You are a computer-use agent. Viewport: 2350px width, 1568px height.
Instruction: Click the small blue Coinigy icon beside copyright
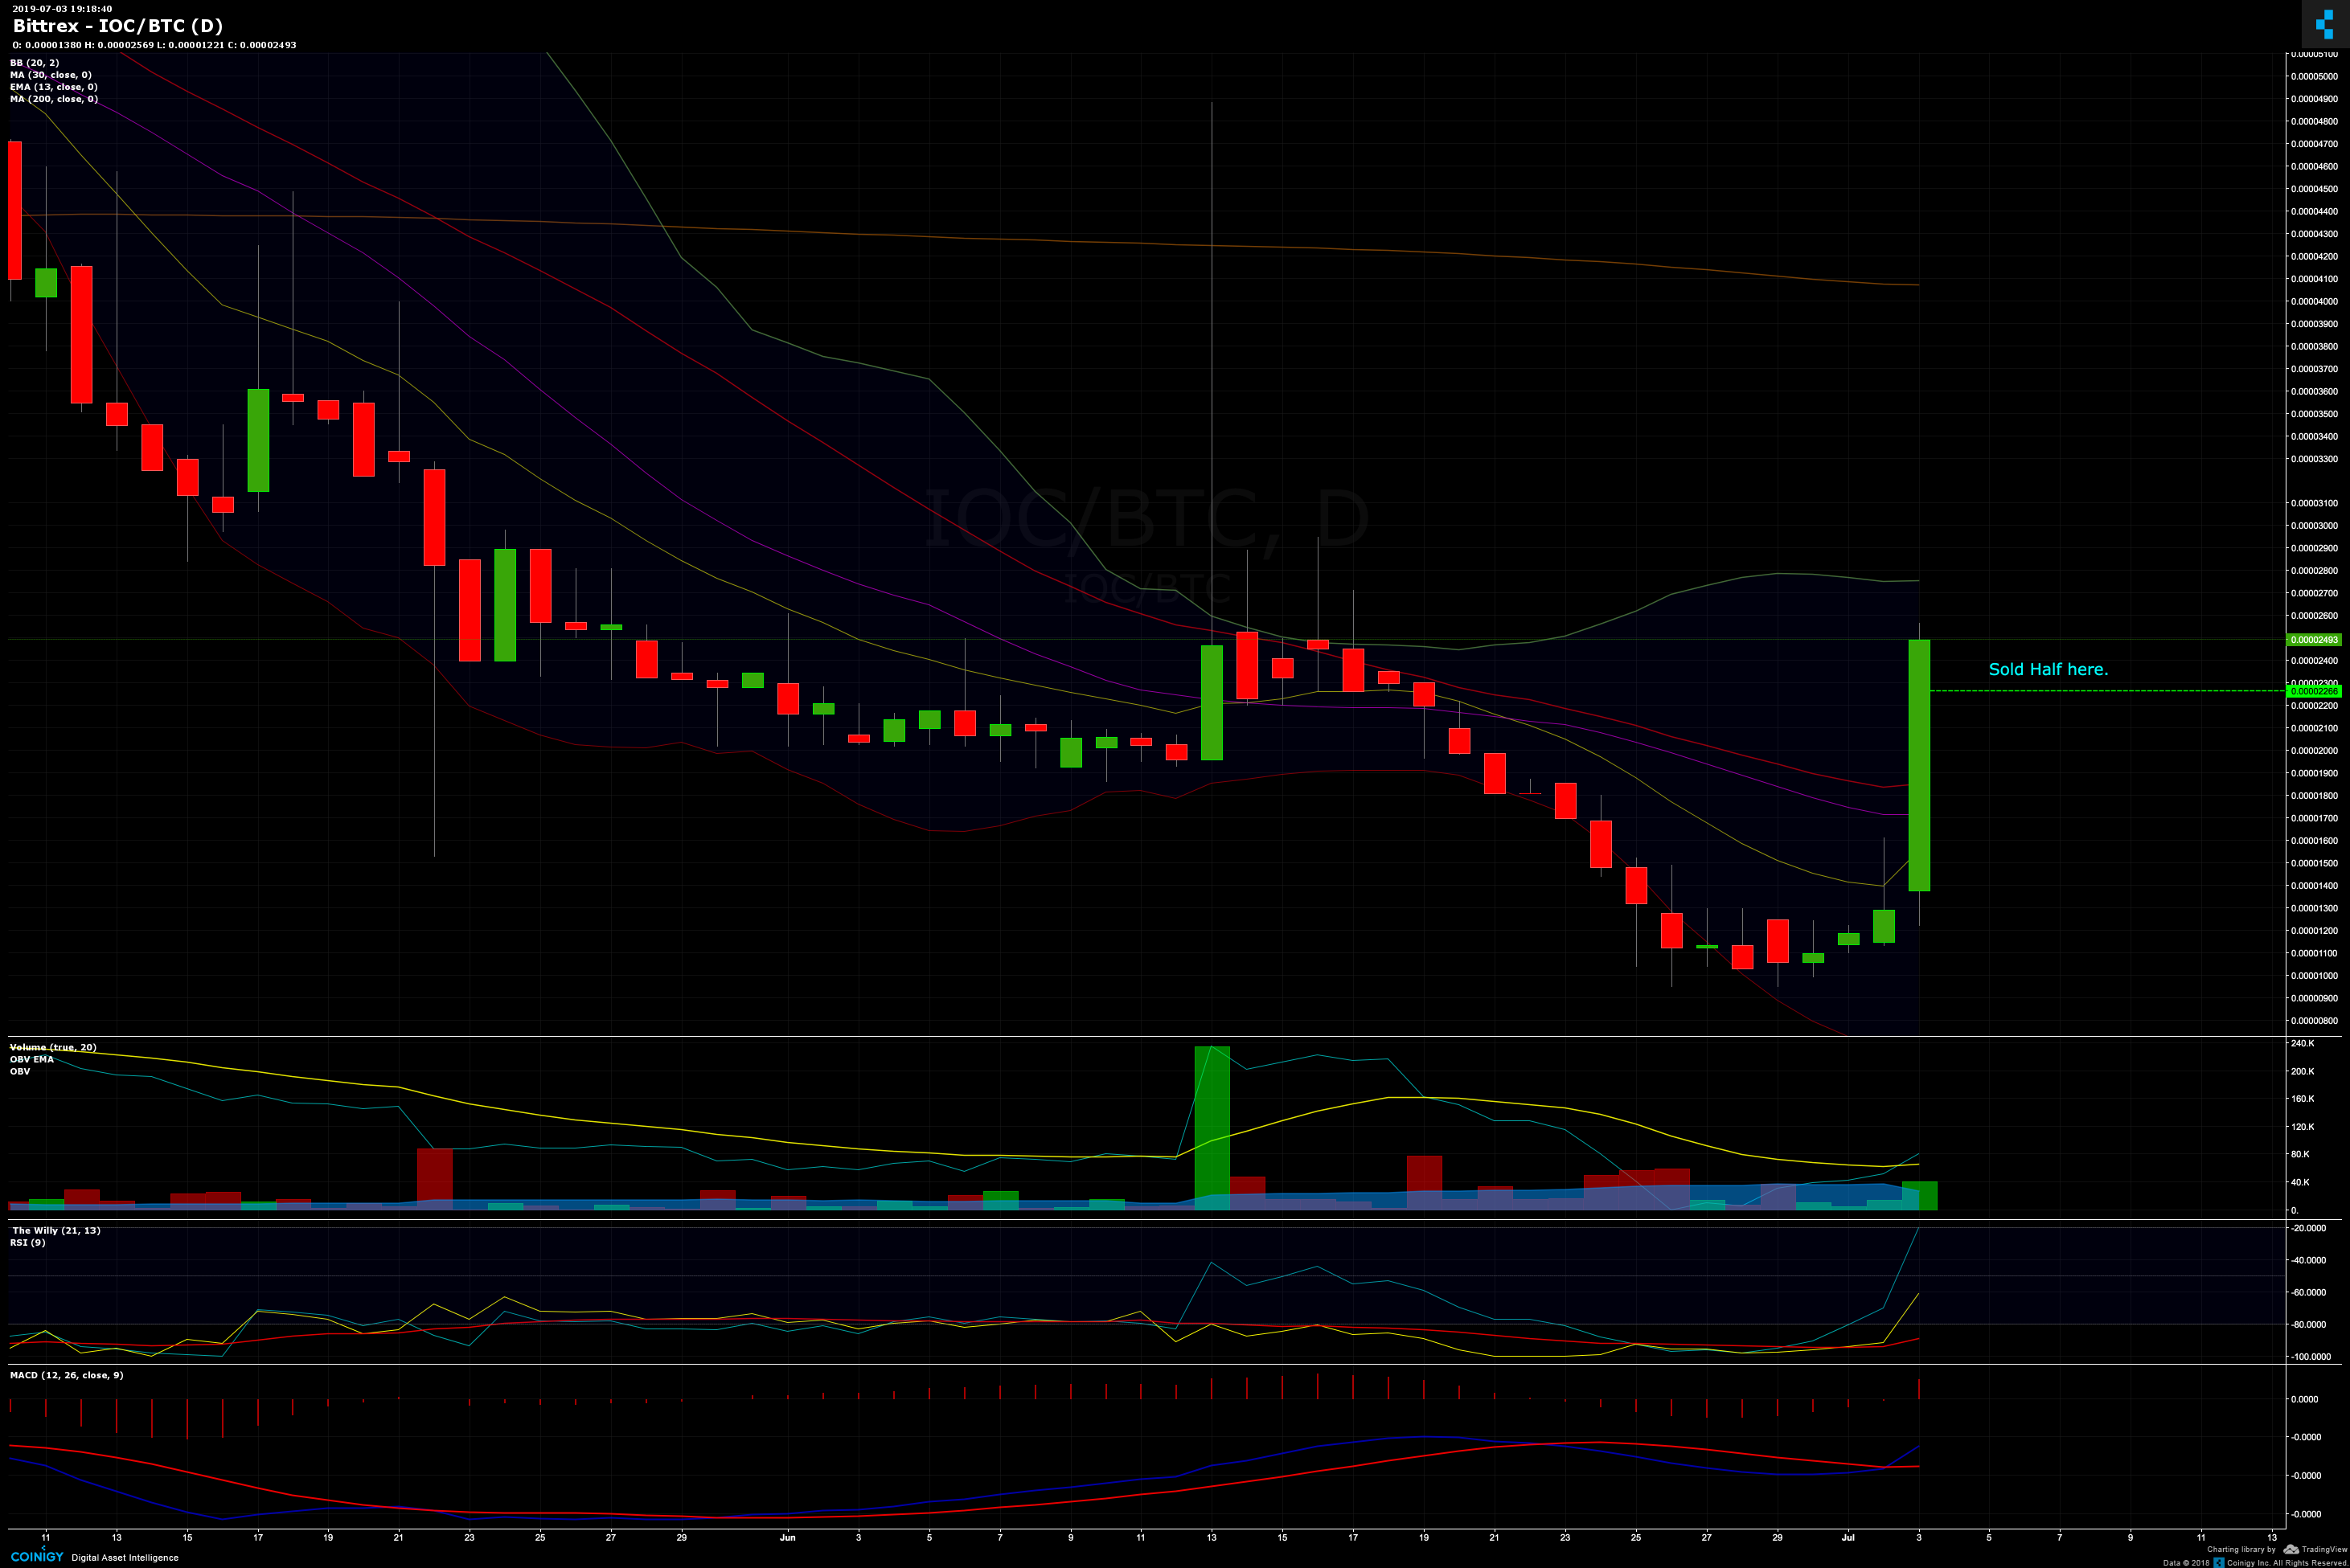2218,1562
